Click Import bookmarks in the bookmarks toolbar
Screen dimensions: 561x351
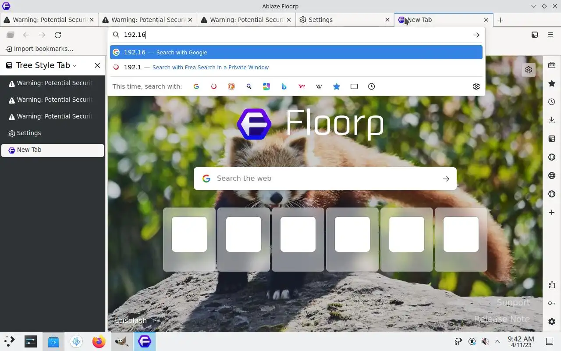39,49
